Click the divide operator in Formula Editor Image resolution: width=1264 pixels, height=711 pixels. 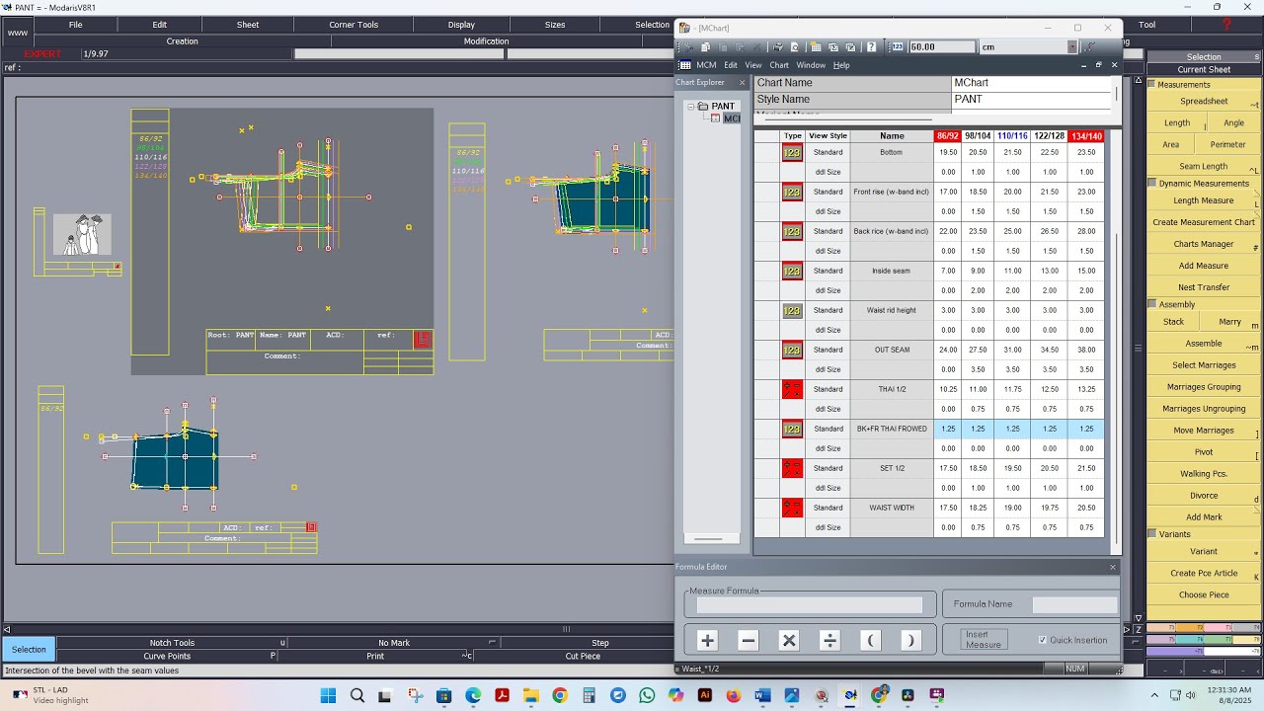(829, 640)
